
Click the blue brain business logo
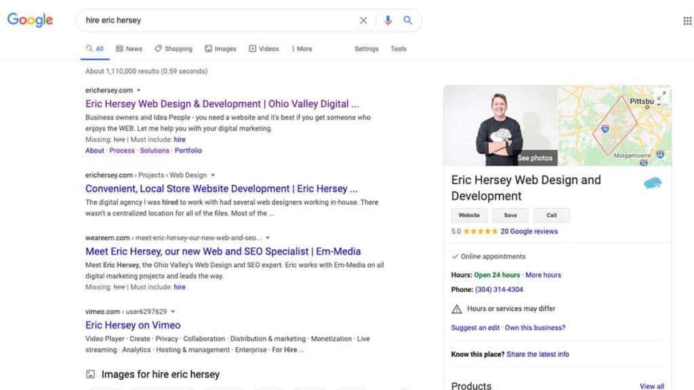(652, 183)
